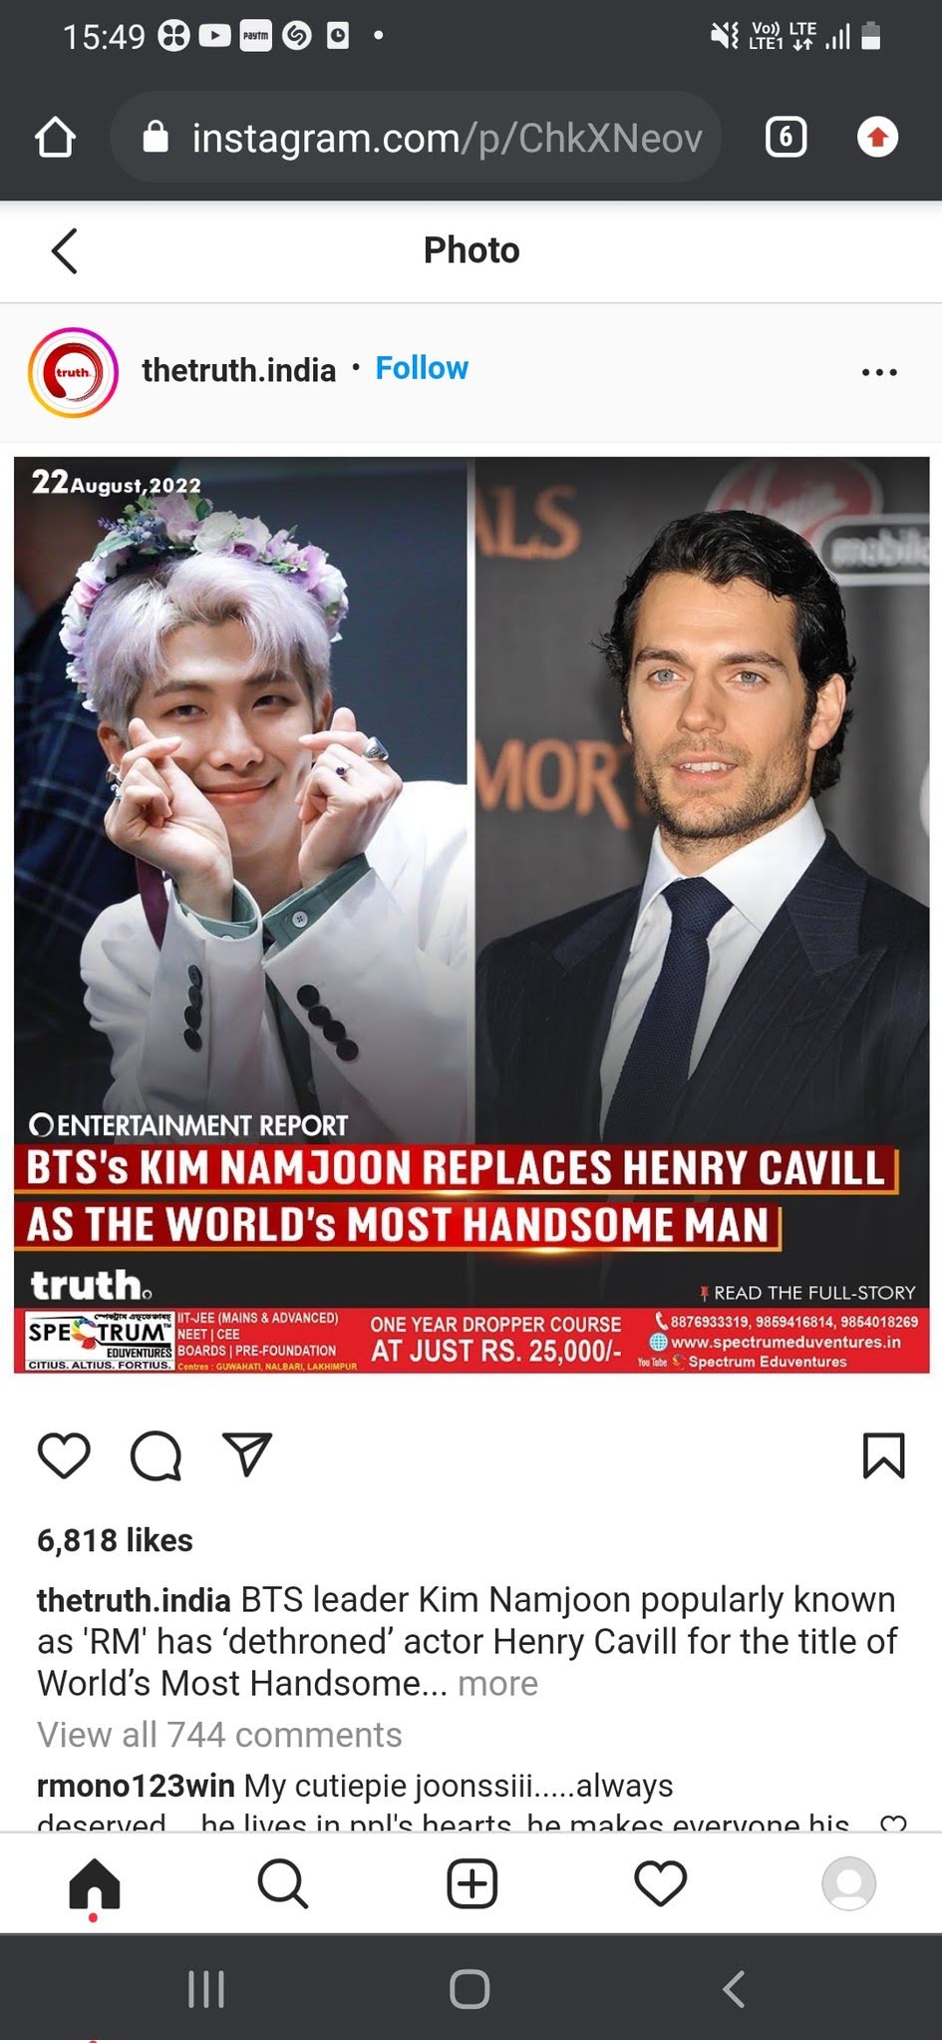Like rmono123win's comment with small heart

tap(893, 1824)
